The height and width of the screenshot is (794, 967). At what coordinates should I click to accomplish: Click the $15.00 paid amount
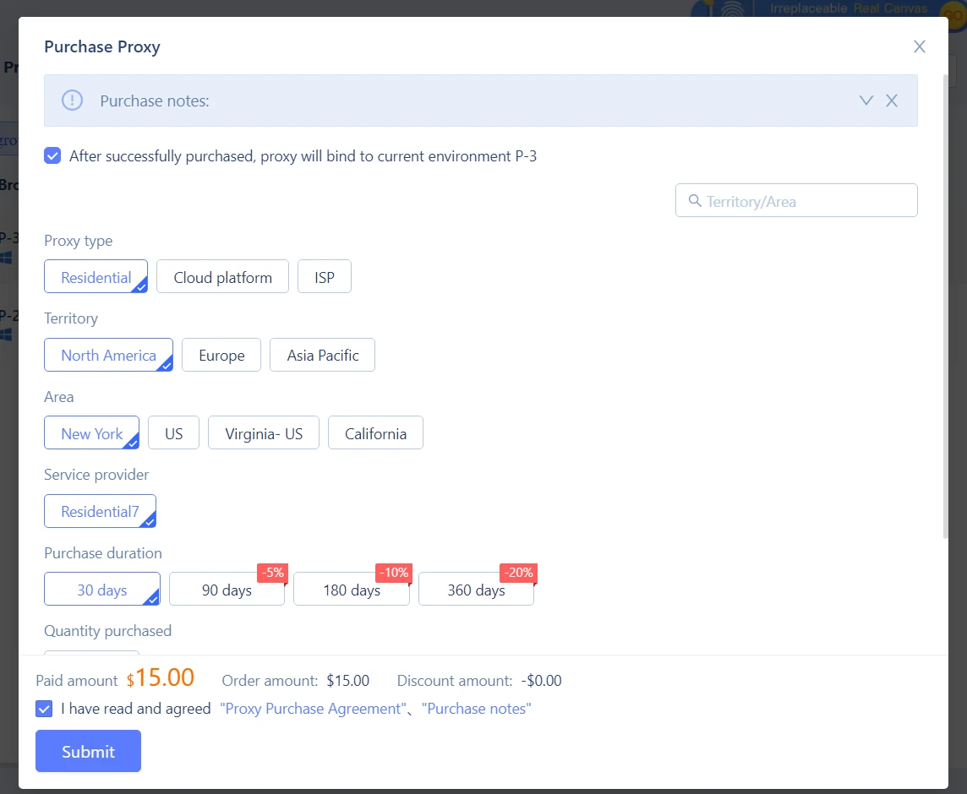pyautogui.click(x=161, y=678)
